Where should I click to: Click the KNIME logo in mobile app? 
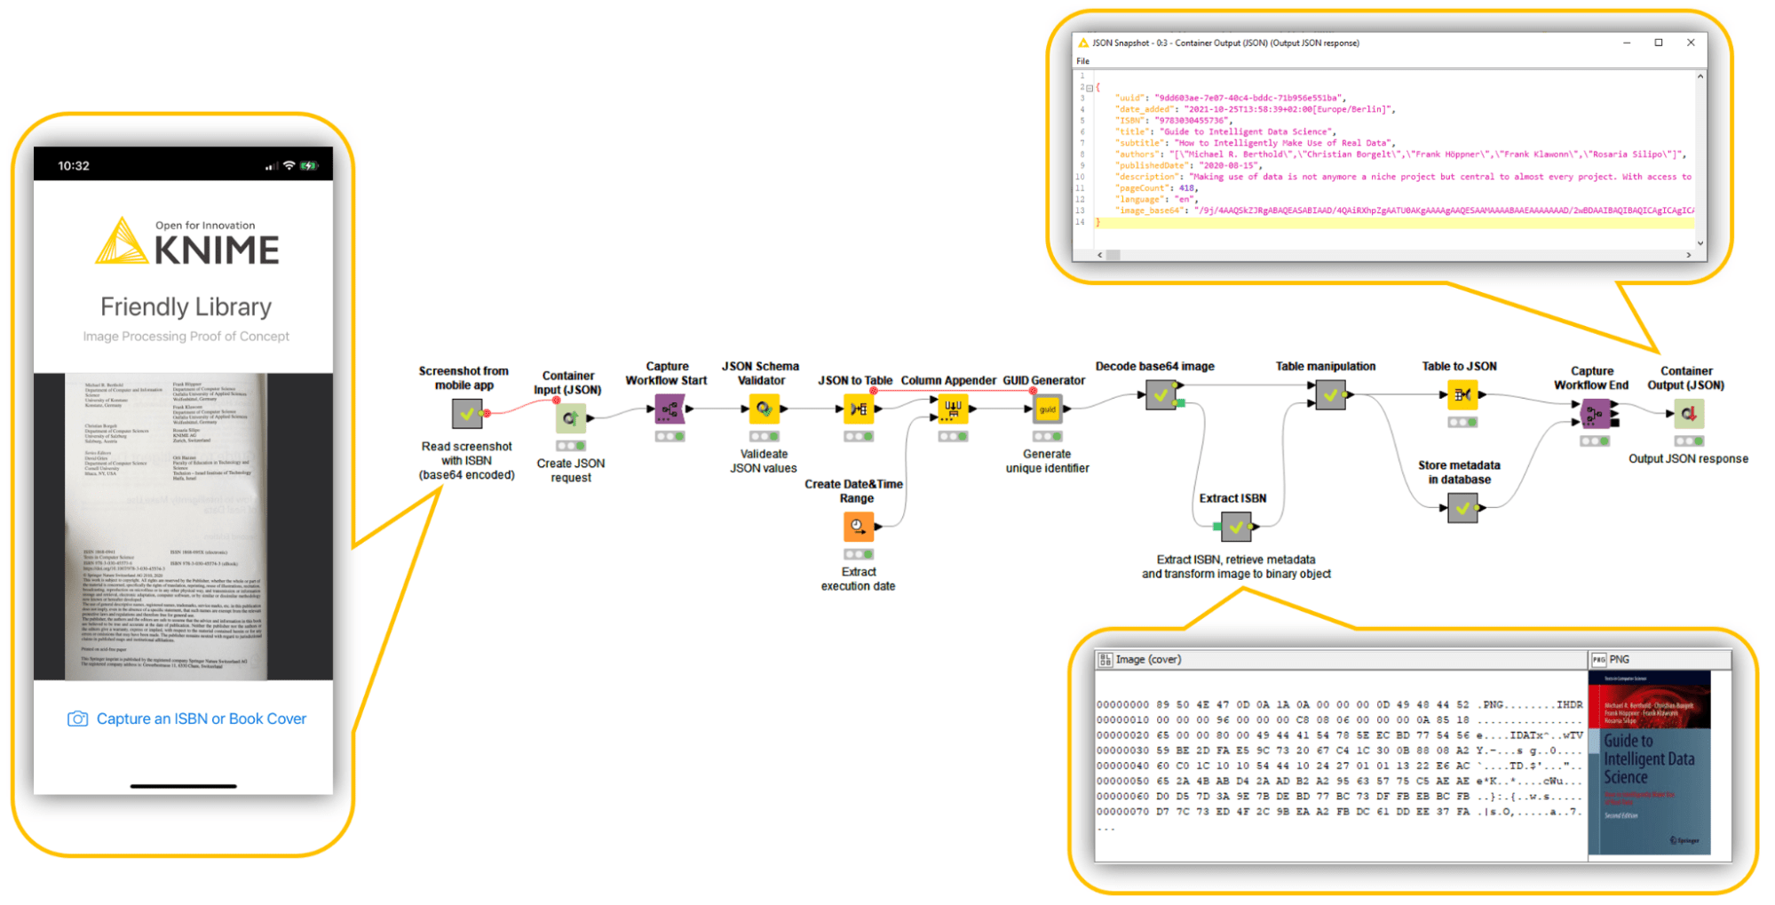pos(187,242)
